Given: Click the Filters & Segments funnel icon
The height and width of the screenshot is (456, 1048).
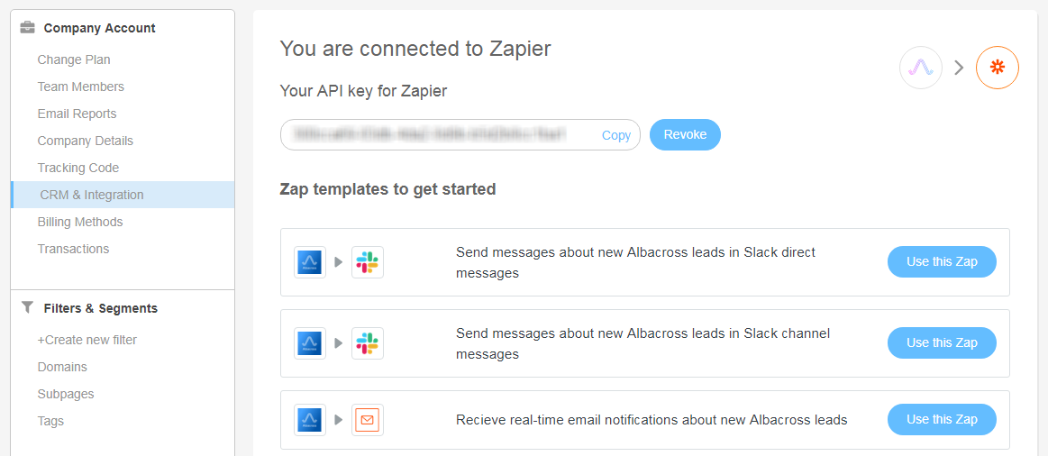Looking at the screenshot, I should coord(27,307).
